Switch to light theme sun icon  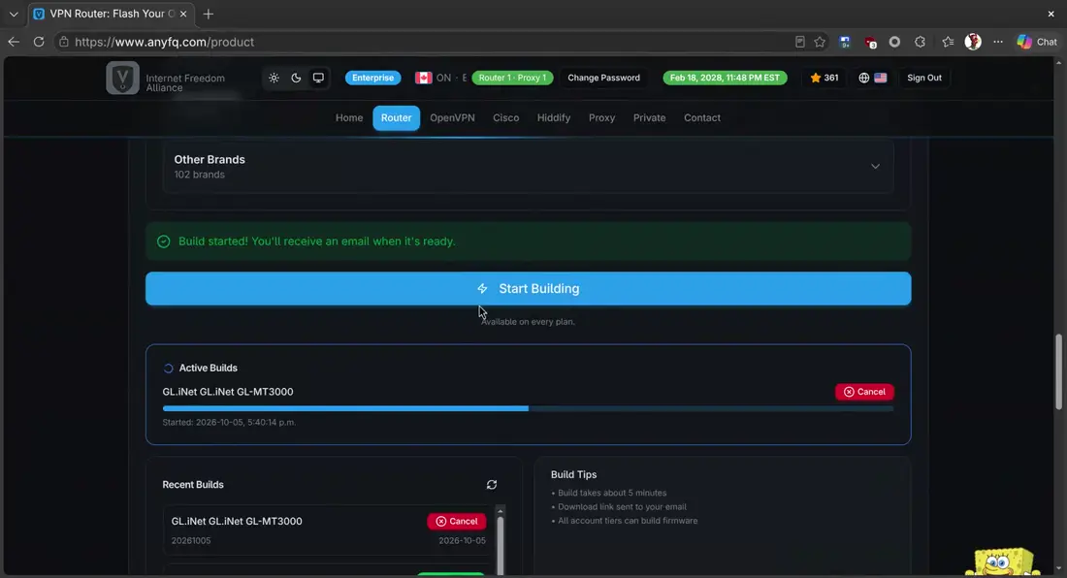pyautogui.click(x=274, y=78)
